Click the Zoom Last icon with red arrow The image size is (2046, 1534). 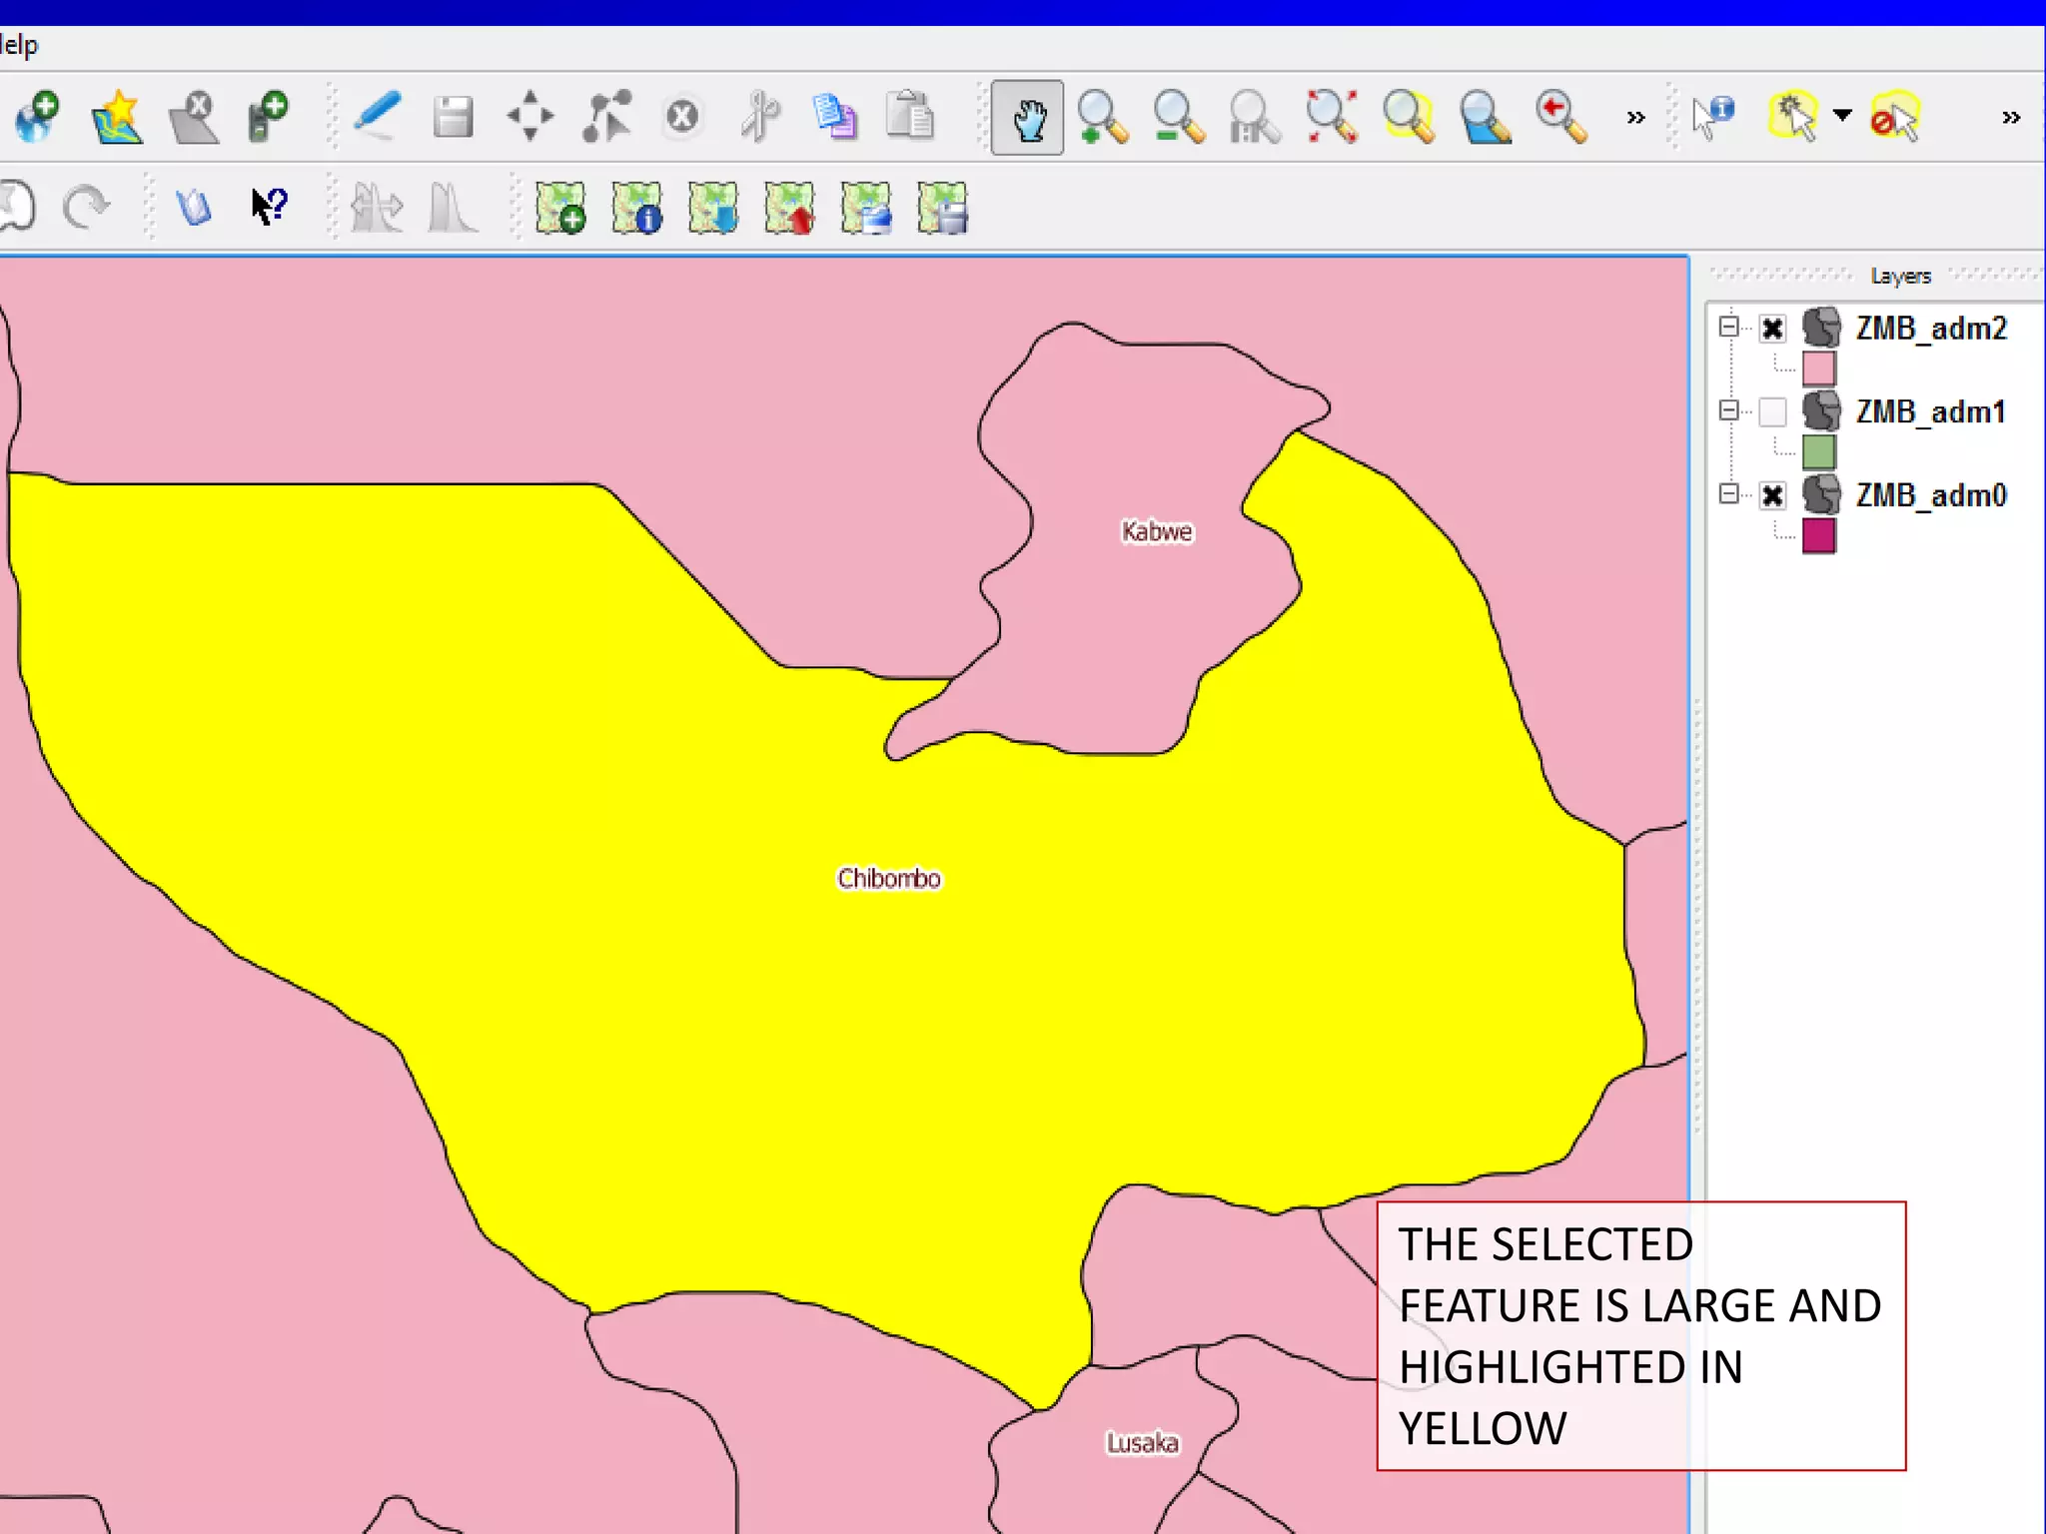pos(1561,117)
